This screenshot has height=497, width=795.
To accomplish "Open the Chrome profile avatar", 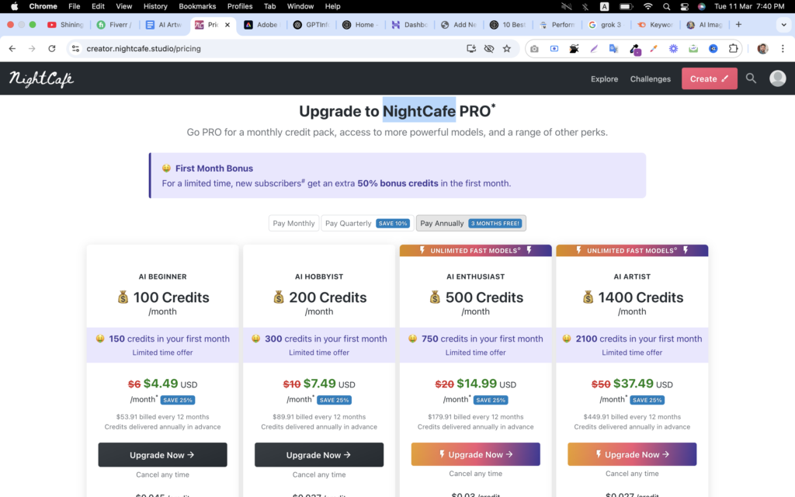I will tap(762, 49).
